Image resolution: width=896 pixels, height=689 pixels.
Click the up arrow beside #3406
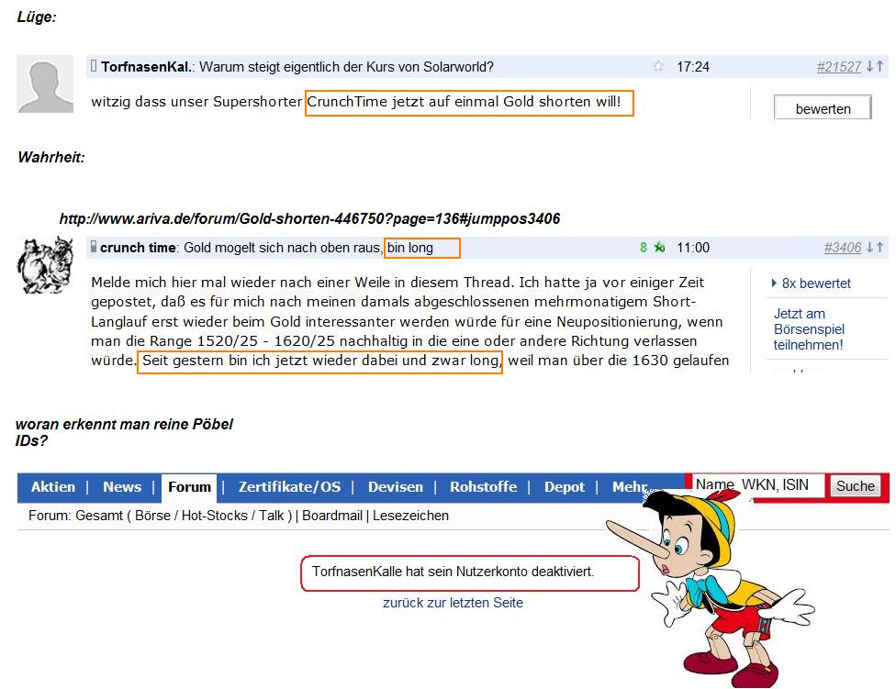point(879,248)
